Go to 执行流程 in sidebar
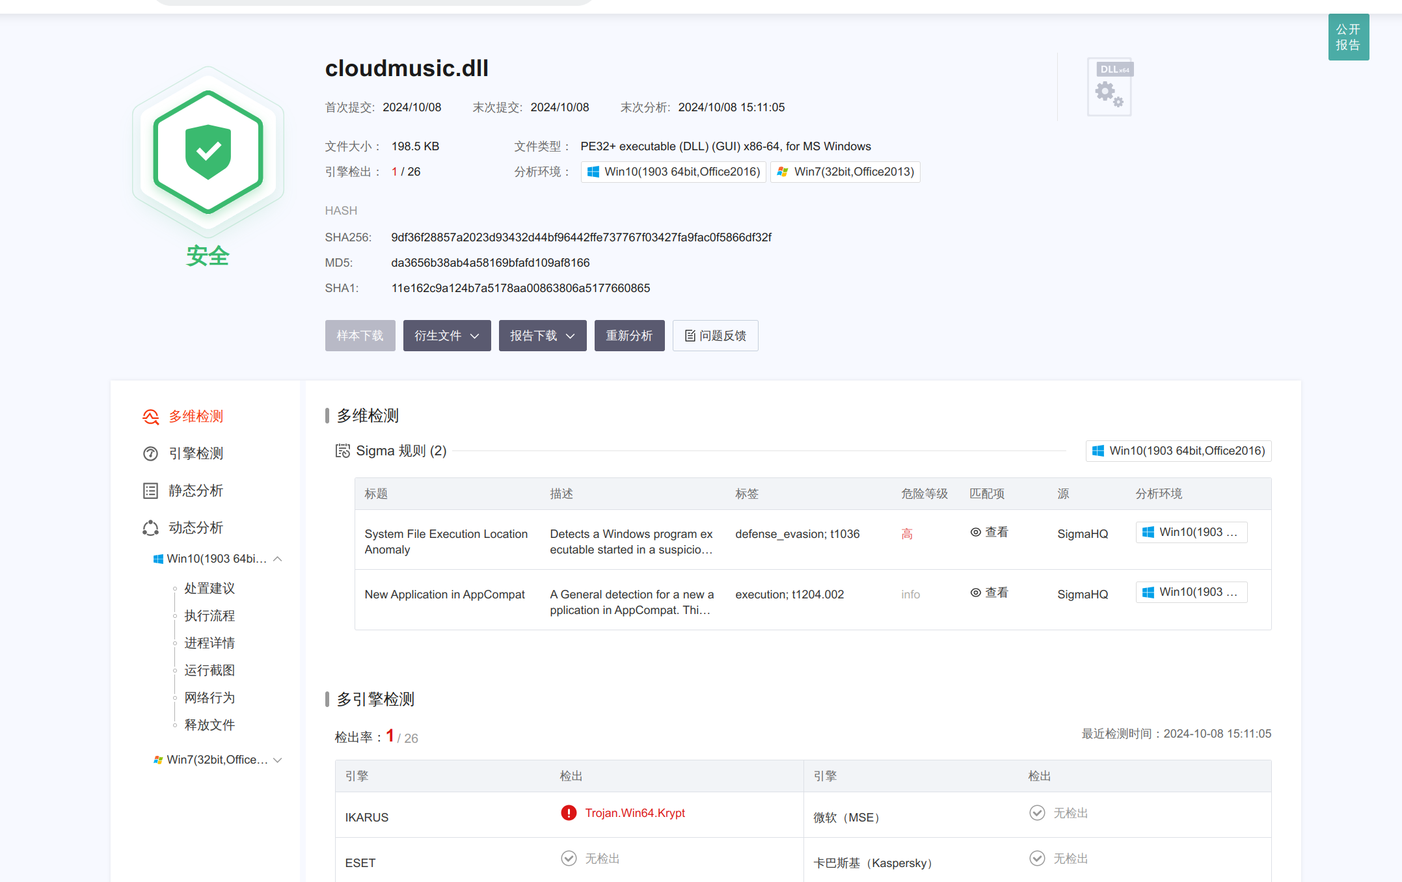The height and width of the screenshot is (882, 1402). tap(209, 615)
